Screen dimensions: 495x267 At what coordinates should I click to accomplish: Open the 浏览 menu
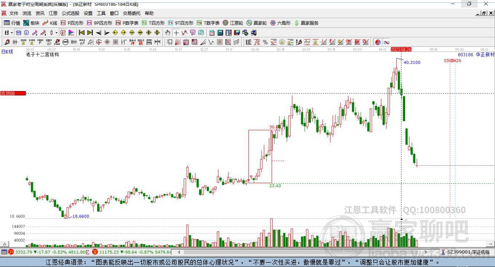point(27,13)
